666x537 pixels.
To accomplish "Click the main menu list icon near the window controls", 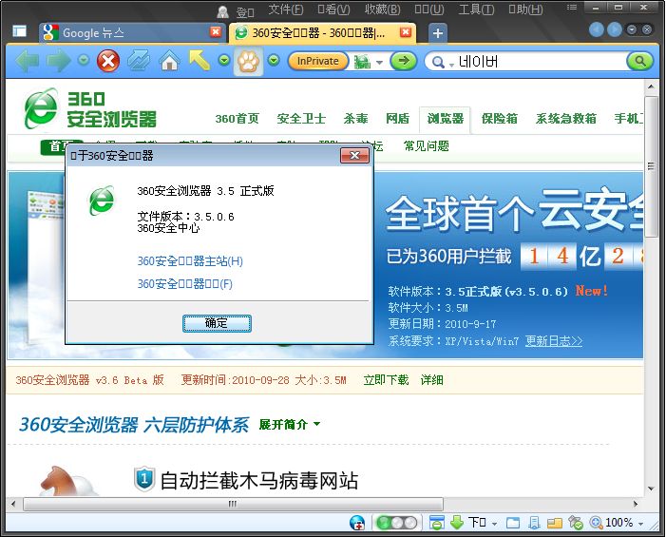I will pos(572,7).
